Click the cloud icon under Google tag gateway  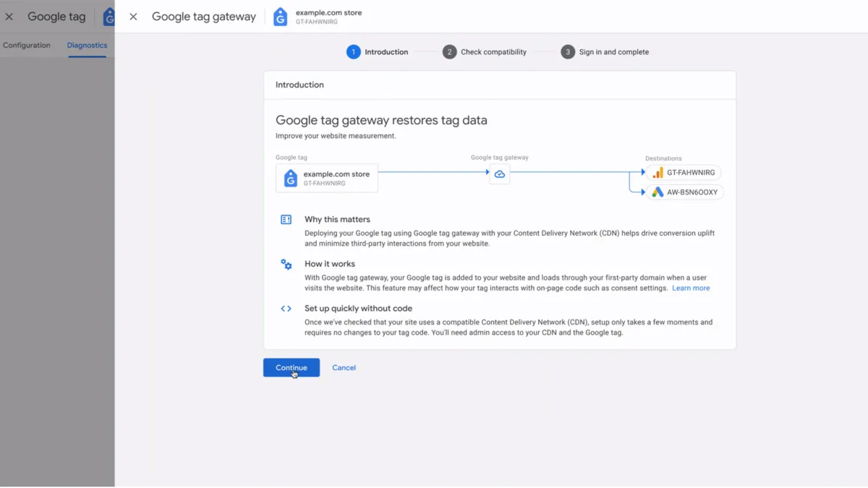point(499,174)
